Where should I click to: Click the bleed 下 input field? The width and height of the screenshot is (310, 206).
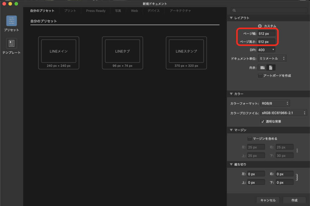285,182
